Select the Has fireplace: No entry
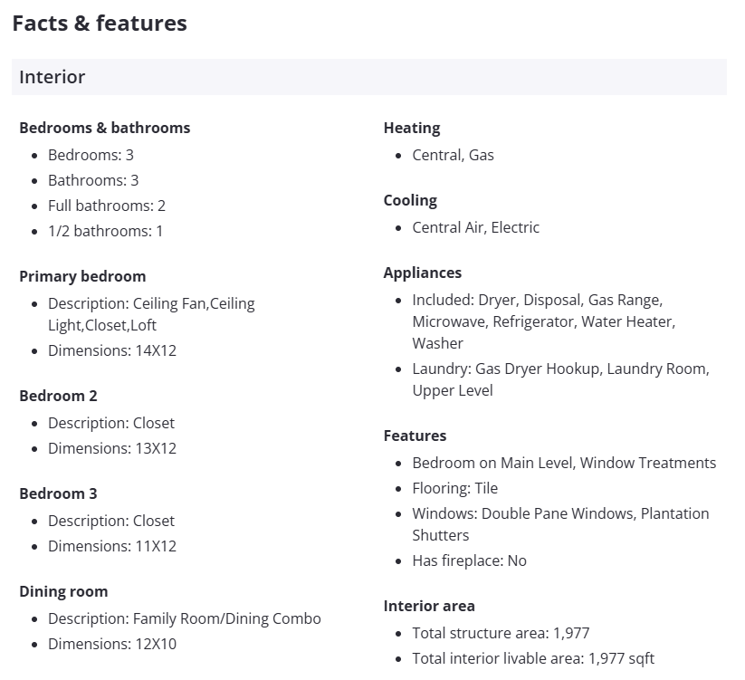 (x=469, y=560)
